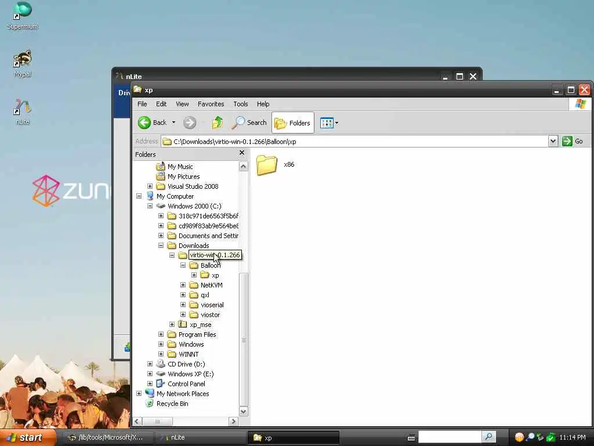
Task: Click the address bar path field
Action: pyautogui.click(x=354, y=141)
